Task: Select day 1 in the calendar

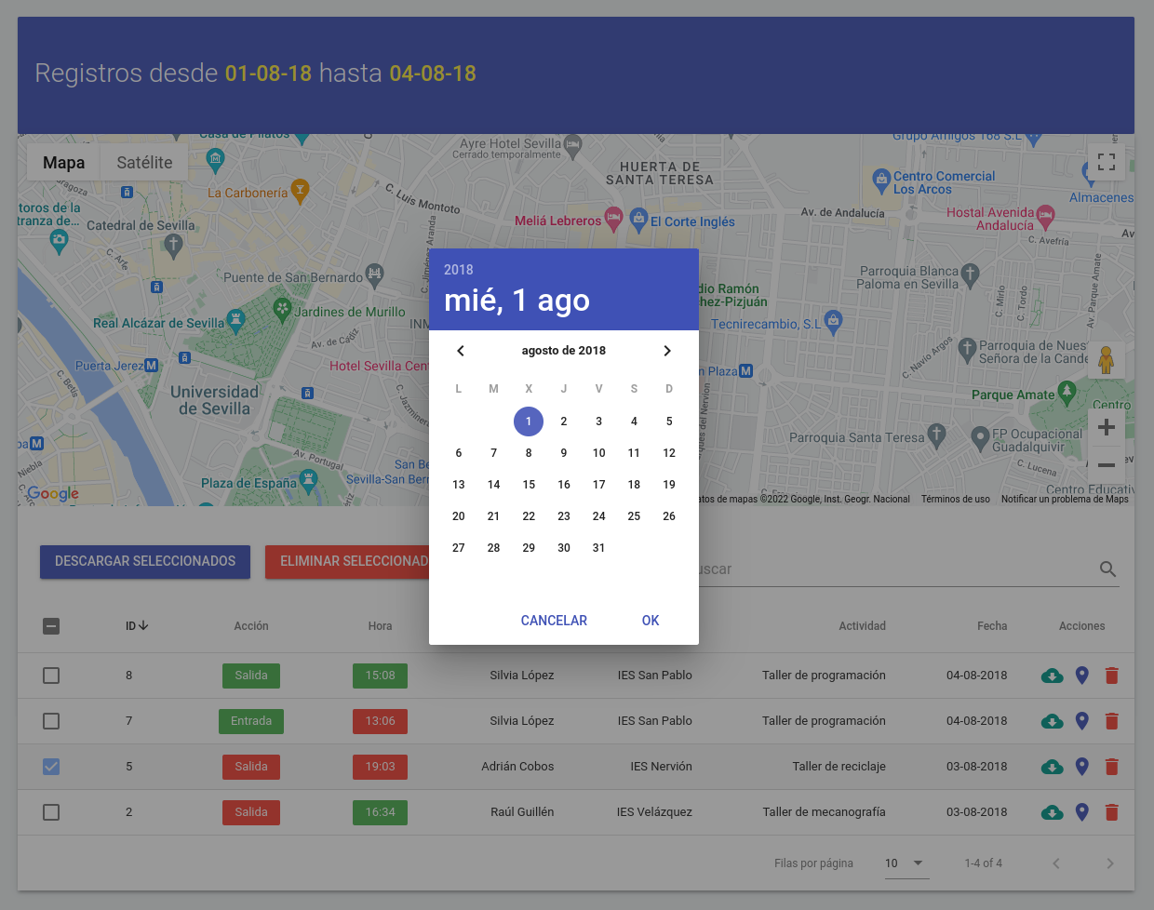Action: [529, 422]
